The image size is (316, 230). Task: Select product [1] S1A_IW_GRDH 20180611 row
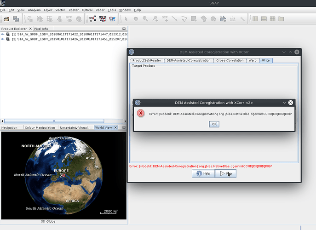[69, 34]
